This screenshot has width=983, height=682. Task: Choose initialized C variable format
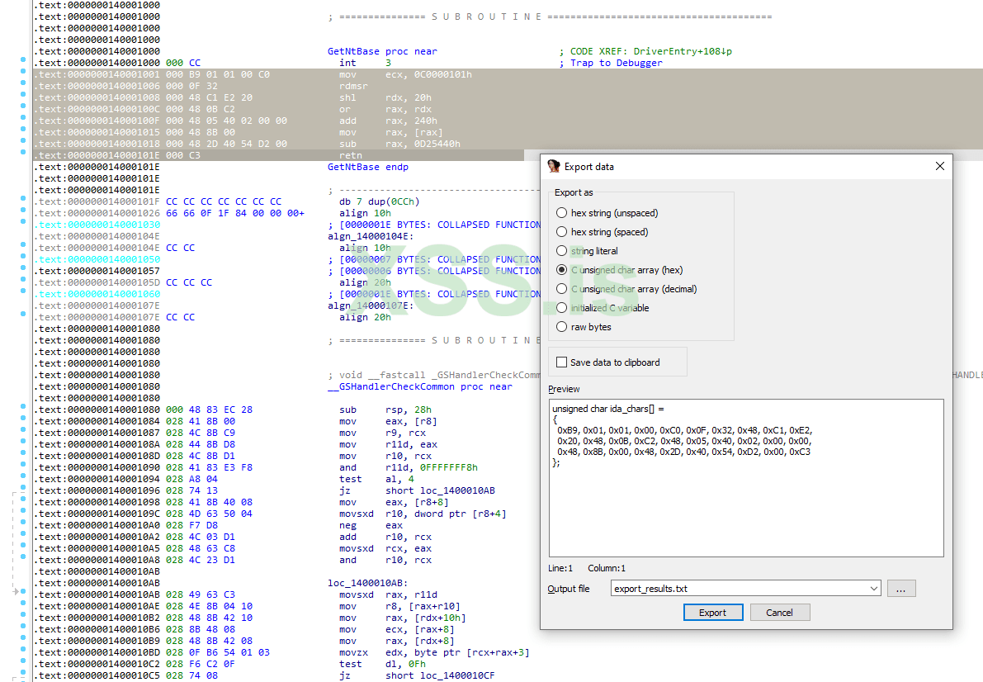(562, 308)
